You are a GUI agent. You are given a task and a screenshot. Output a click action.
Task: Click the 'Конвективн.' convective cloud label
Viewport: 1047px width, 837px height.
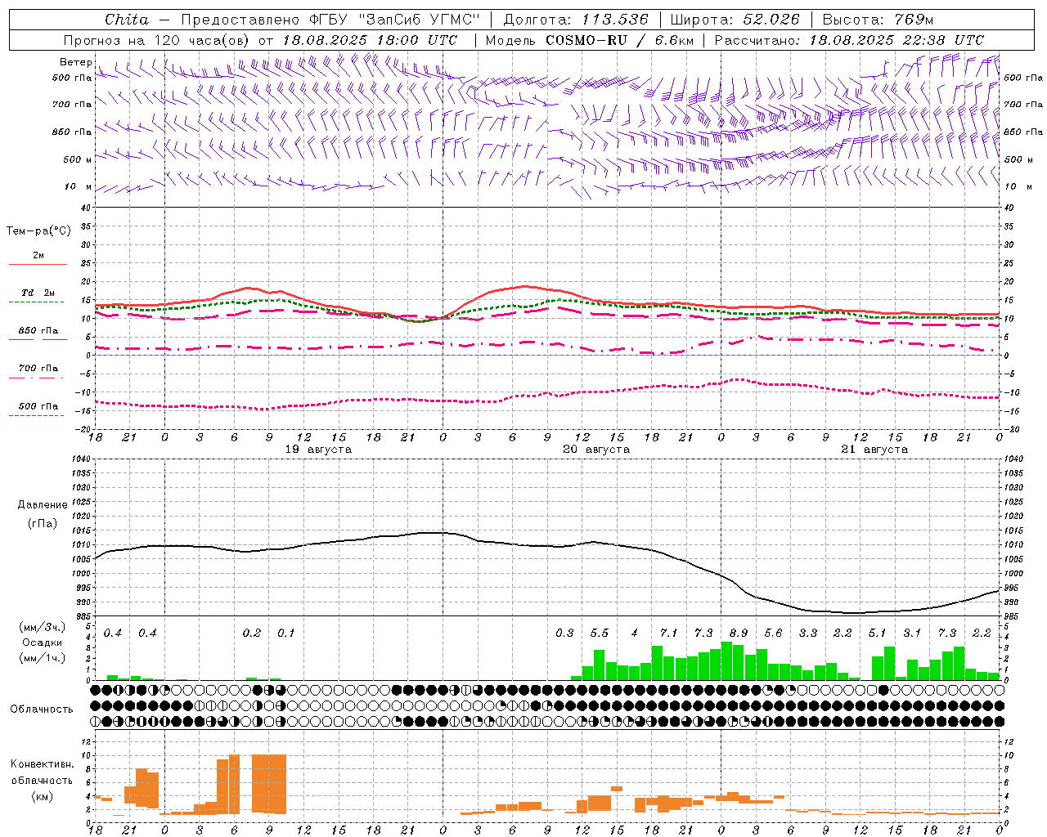43,764
